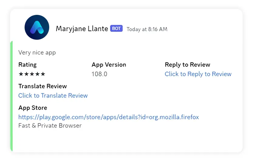Click 'Click to Reply to Review' link
Viewport: 253px width, 161px height.
[198, 74]
